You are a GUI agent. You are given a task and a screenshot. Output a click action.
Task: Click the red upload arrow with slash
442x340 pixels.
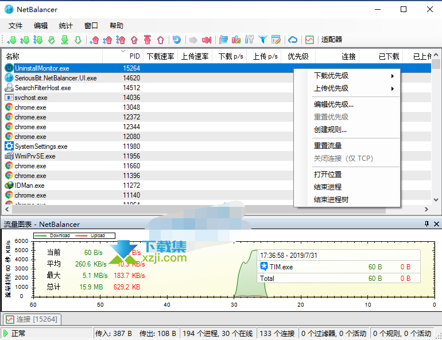134,40
